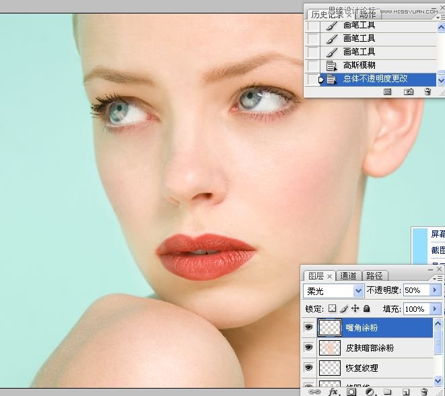
Task: Click the Layers panel scrollbar thumb
Action: point(438,342)
